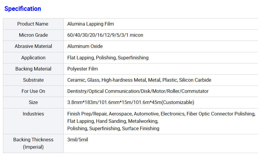
Task: Click the Abrasive Material label cell
Action: pos(33,46)
